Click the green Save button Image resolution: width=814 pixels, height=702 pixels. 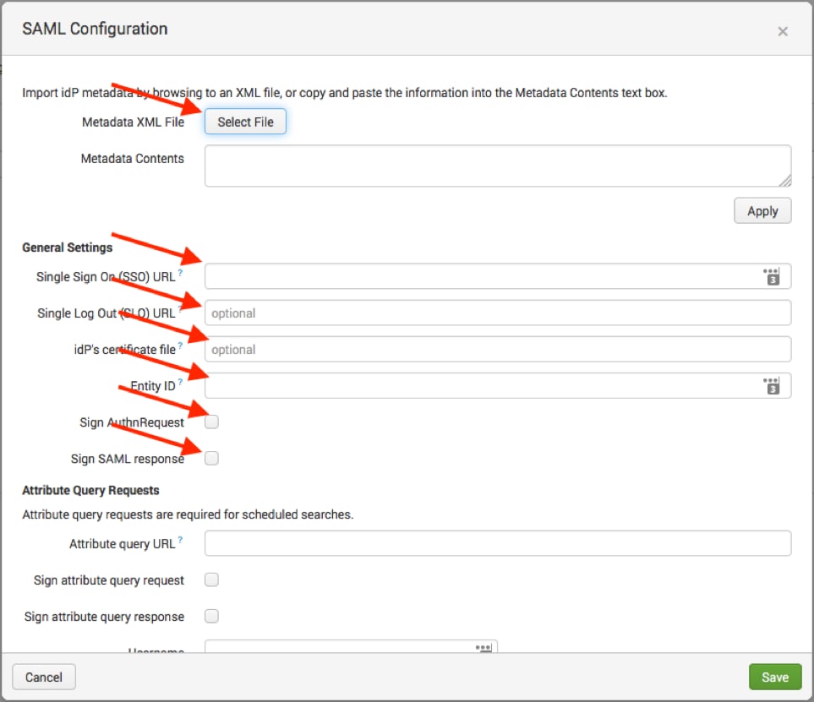(775, 678)
